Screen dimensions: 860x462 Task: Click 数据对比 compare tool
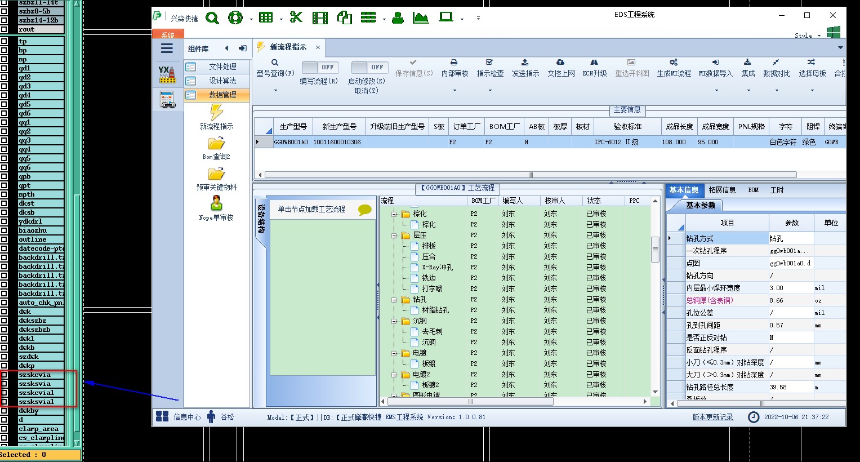point(777,68)
